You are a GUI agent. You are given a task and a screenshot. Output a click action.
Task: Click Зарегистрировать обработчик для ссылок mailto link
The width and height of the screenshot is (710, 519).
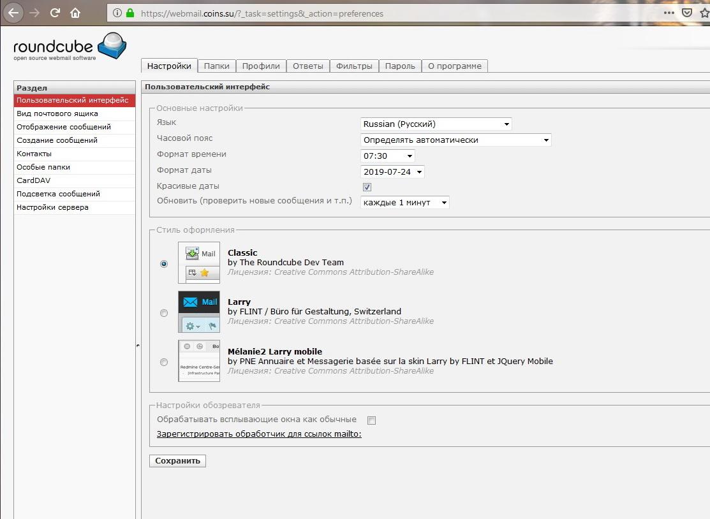pyautogui.click(x=259, y=434)
